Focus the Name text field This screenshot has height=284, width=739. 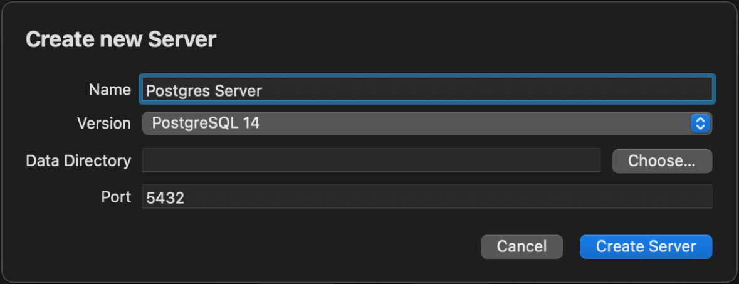coord(426,90)
